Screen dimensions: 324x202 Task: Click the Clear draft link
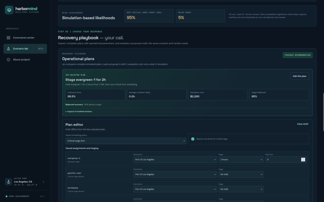coord(303,124)
